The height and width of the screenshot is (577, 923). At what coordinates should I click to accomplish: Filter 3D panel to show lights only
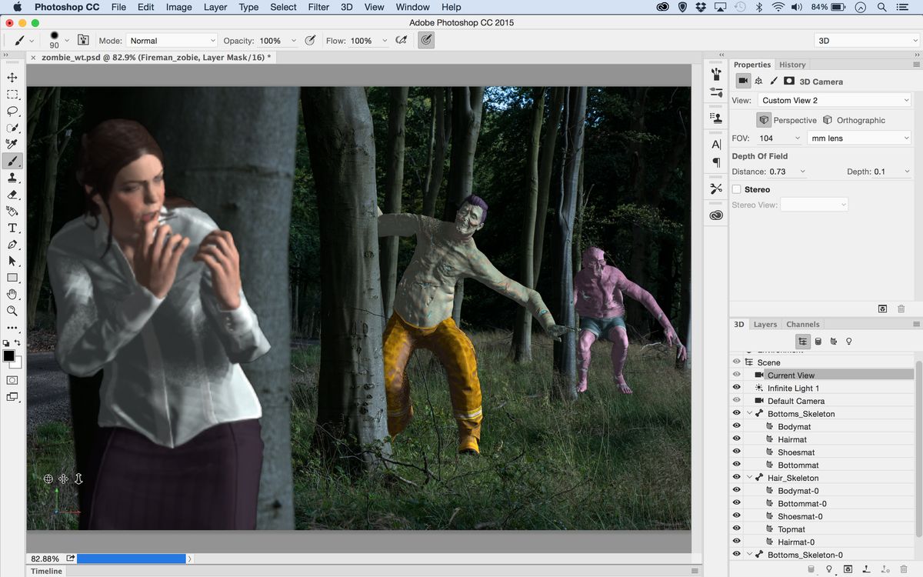(x=848, y=341)
